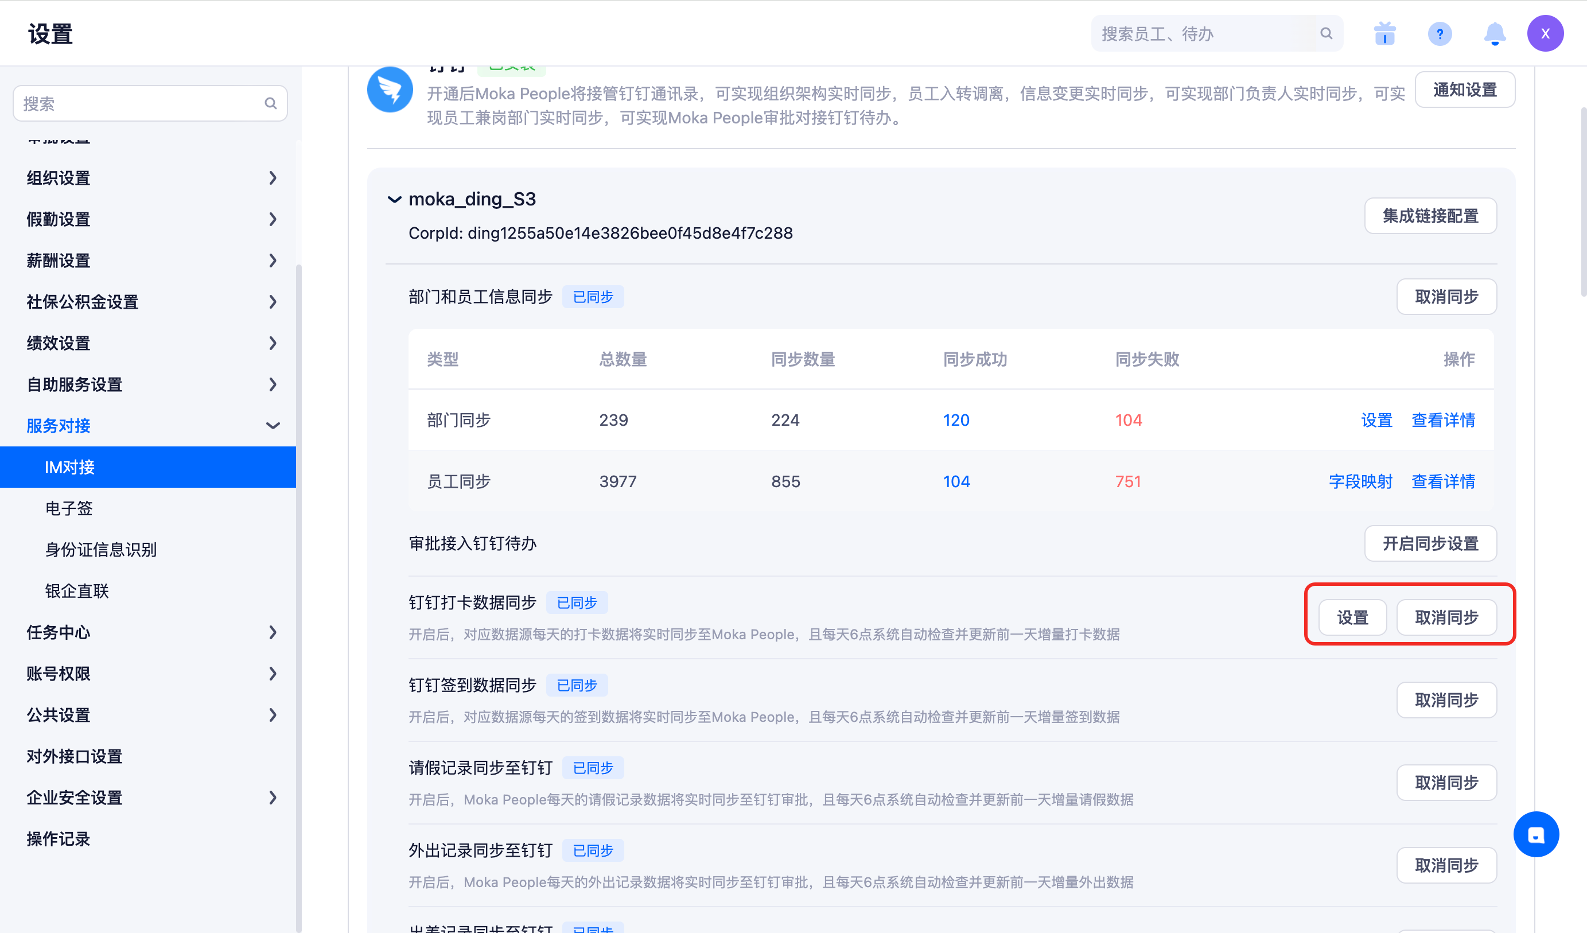Click the 集成链接配置 button

coord(1430,216)
